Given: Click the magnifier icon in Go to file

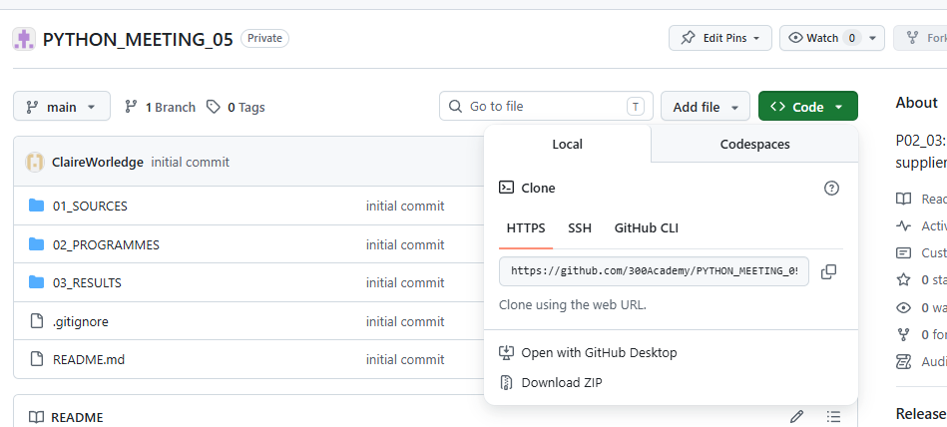Looking at the screenshot, I should 455,107.
